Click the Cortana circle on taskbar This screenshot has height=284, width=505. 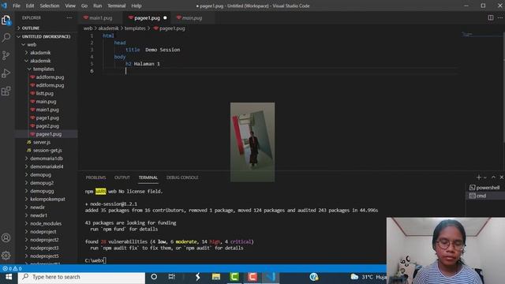point(154,277)
